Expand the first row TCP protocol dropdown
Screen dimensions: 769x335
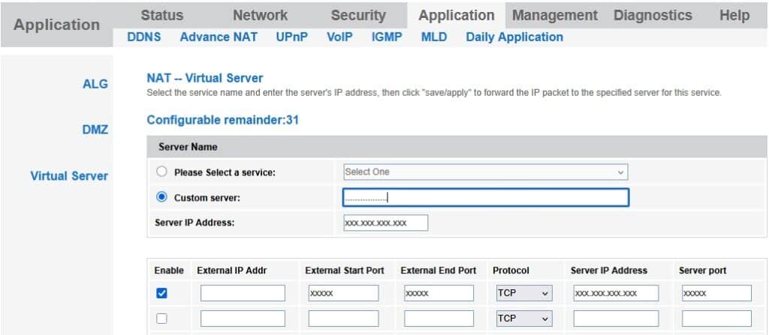point(523,293)
